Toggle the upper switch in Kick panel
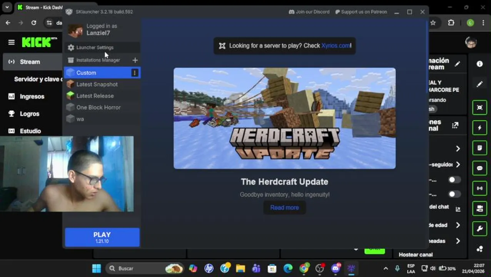 click(x=454, y=180)
